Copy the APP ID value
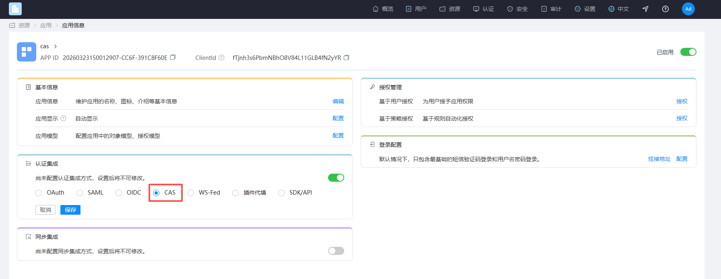 (173, 57)
